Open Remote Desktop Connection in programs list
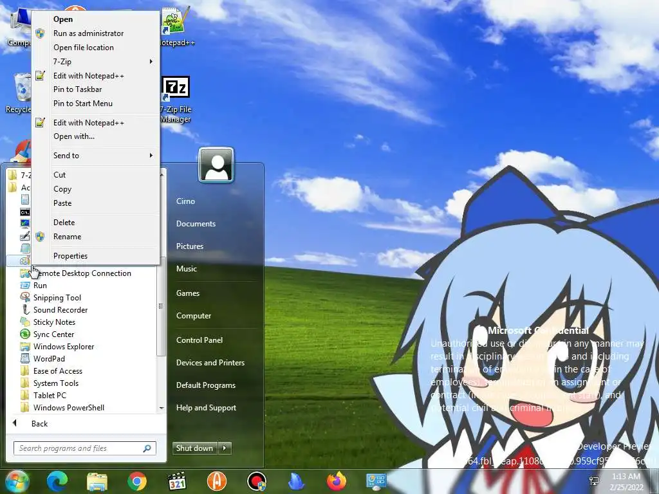The height and width of the screenshot is (494, 659). [x=84, y=273]
